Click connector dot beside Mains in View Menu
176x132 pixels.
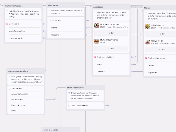tap(86, 28)
